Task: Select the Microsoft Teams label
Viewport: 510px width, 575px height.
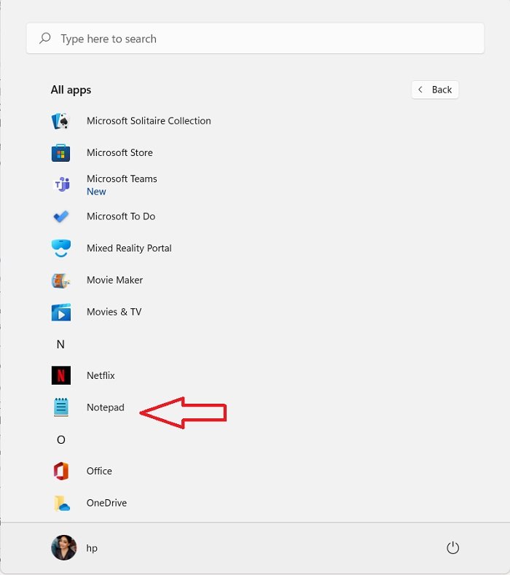Action: (122, 179)
